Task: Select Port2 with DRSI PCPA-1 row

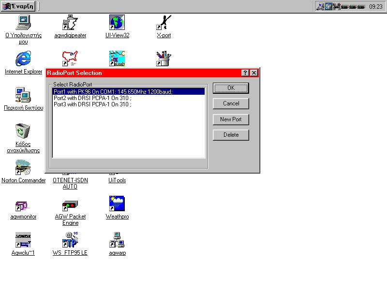Action: (x=129, y=98)
